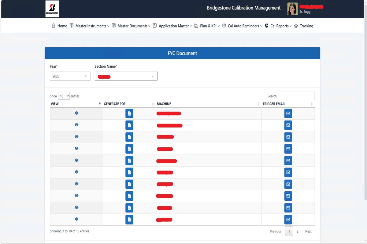Screen dimensions: 367x244
Task: Click the Bridgestone logo in header
Action: tap(52, 9)
